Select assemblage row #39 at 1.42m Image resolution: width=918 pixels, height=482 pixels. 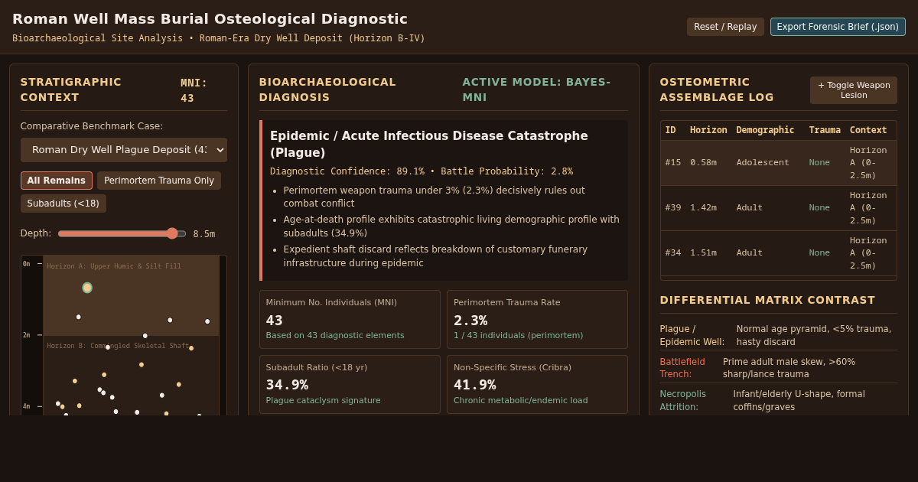(779, 208)
